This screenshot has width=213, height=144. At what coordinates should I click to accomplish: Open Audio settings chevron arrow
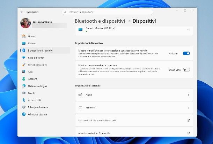pos(189,95)
